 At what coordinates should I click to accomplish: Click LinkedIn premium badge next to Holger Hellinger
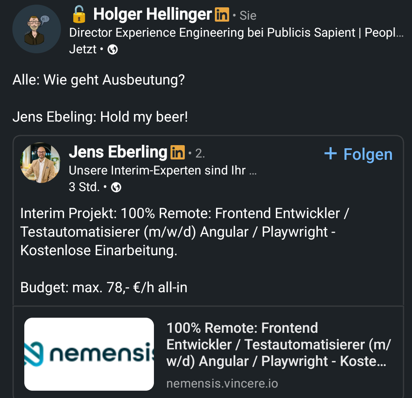pyautogui.click(x=222, y=15)
